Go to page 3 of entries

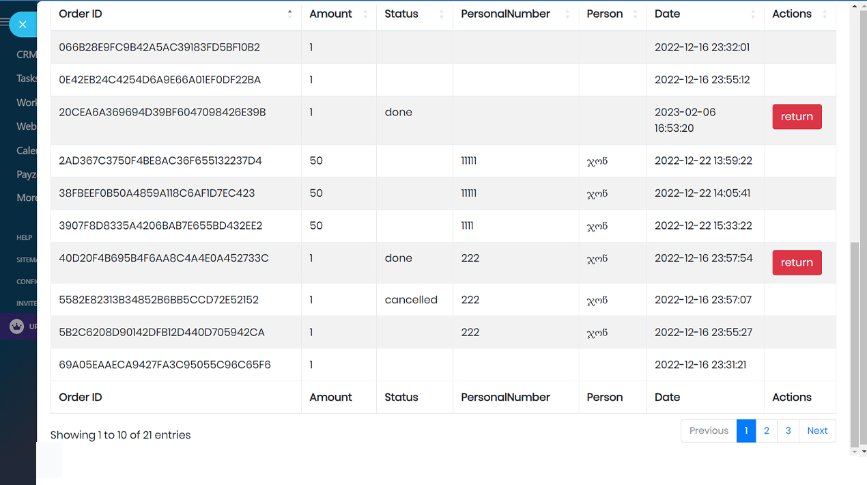point(788,431)
